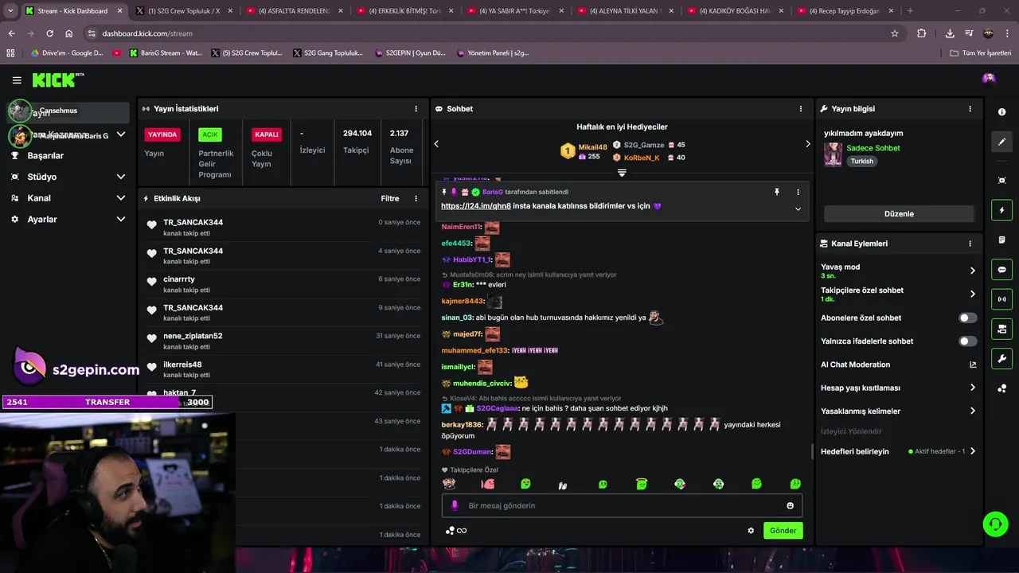Viewport: 1019px width, 573px height.
Task: Click the points balance icon below message box
Action: [x=456, y=531]
